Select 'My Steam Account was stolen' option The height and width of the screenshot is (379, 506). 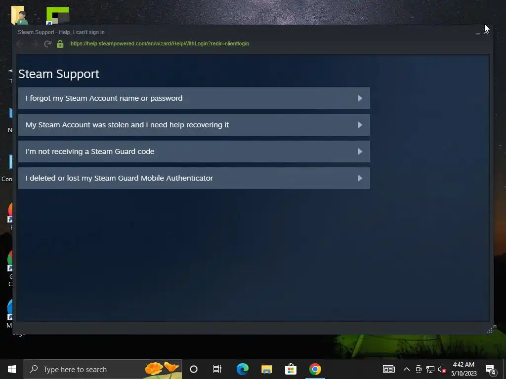[194, 125]
